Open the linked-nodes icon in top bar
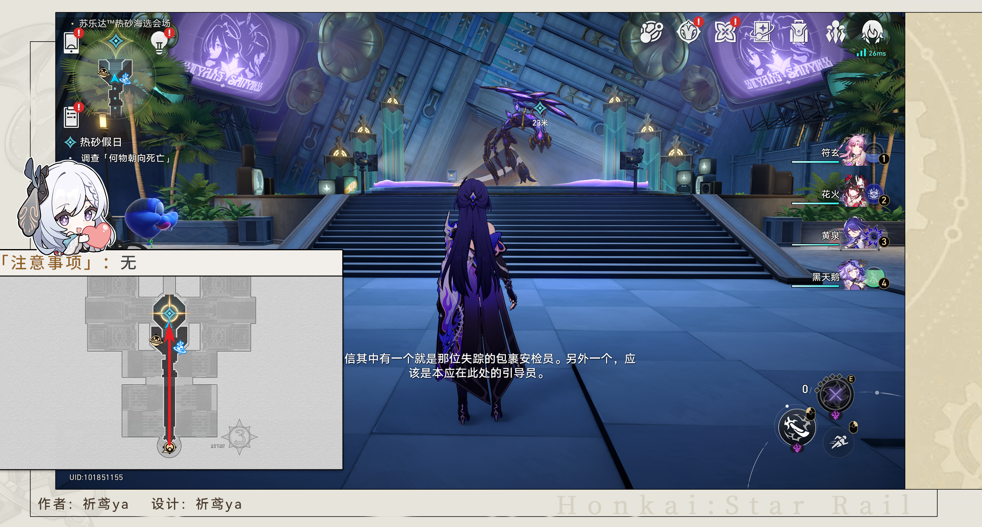This screenshot has height=527, width=982. coord(651,32)
